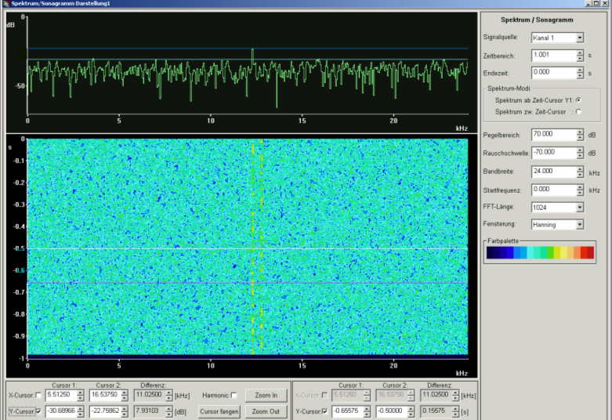This screenshot has height=420, width=612.
Task: Click the Bandbreite spinner arrows
Action: 580,171
